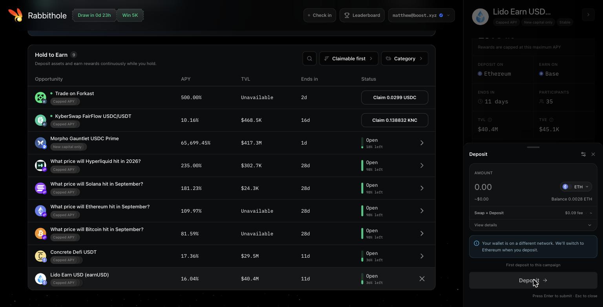603x307 pixels.
Task: Expand View details in Deposit
Action: tap(533, 225)
